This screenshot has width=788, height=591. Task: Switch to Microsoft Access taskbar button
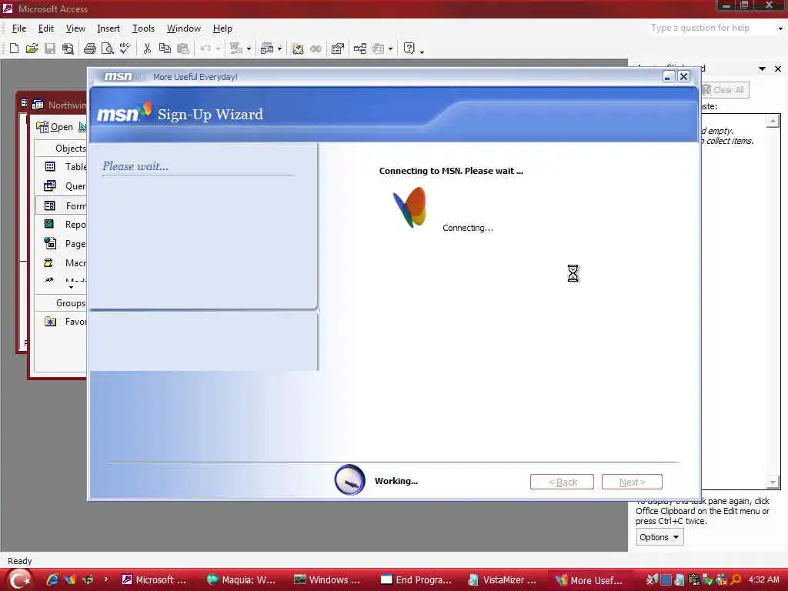155,580
